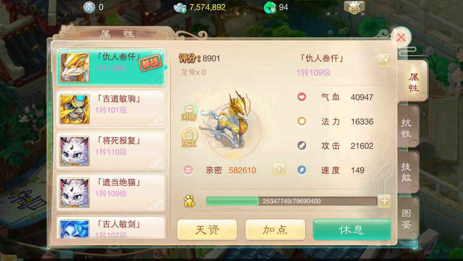Tap the 放生 release pet icon
The width and height of the screenshot is (463, 261).
[x=189, y=137]
